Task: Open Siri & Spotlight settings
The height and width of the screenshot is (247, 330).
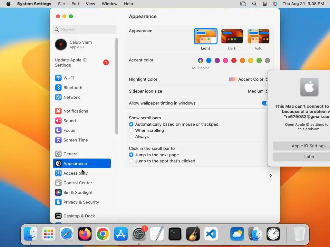Action: click(x=82, y=192)
